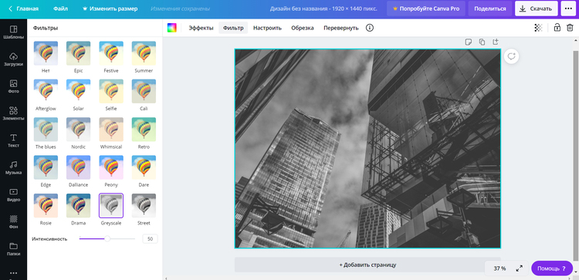This screenshot has height=280, width=579.
Task: Open the Шаблоны sidebar panel
Action: pyautogui.click(x=13, y=32)
